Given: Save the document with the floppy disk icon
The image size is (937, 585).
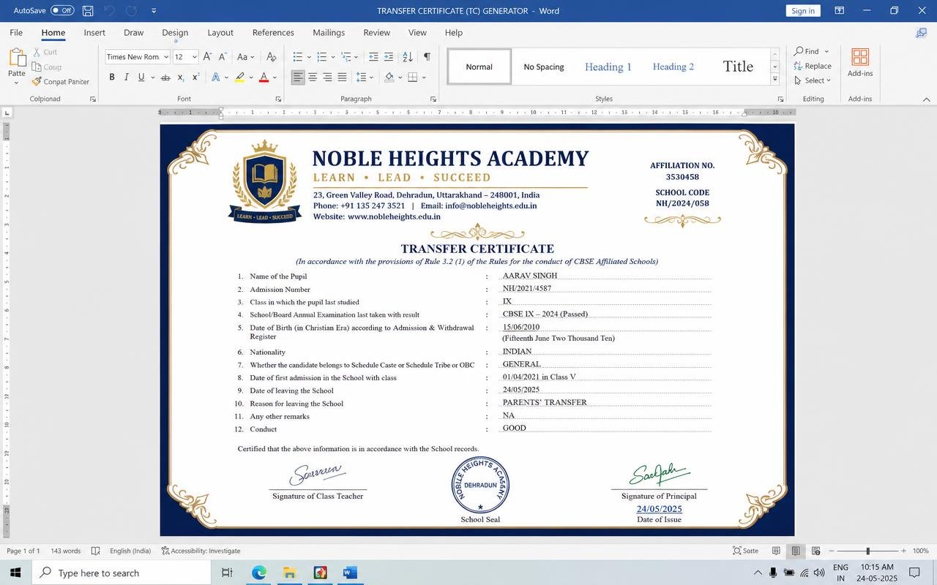Looking at the screenshot, I should (88, 10).
